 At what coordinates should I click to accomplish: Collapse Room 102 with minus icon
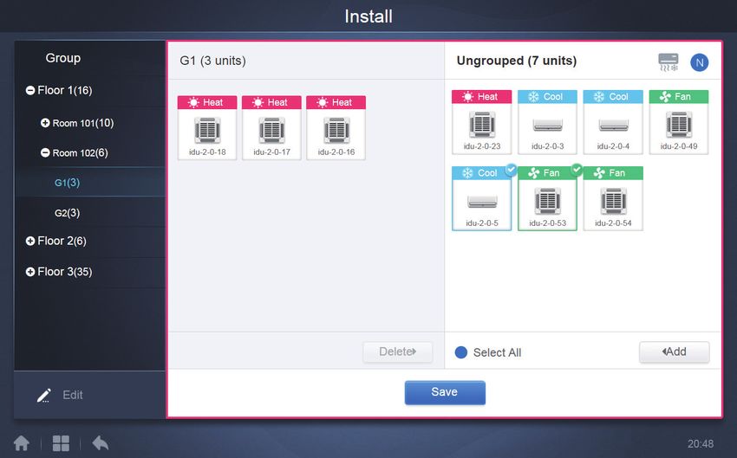point(45,152)
